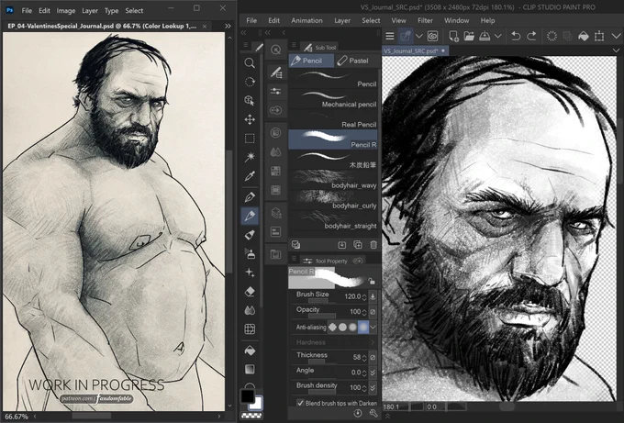Expand the Hardness settings arrow

[x=373, y=342]
